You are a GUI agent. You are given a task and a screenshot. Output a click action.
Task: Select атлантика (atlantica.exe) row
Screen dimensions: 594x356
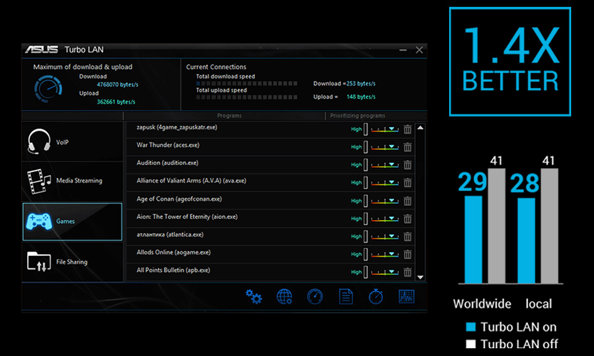(270, 237)
